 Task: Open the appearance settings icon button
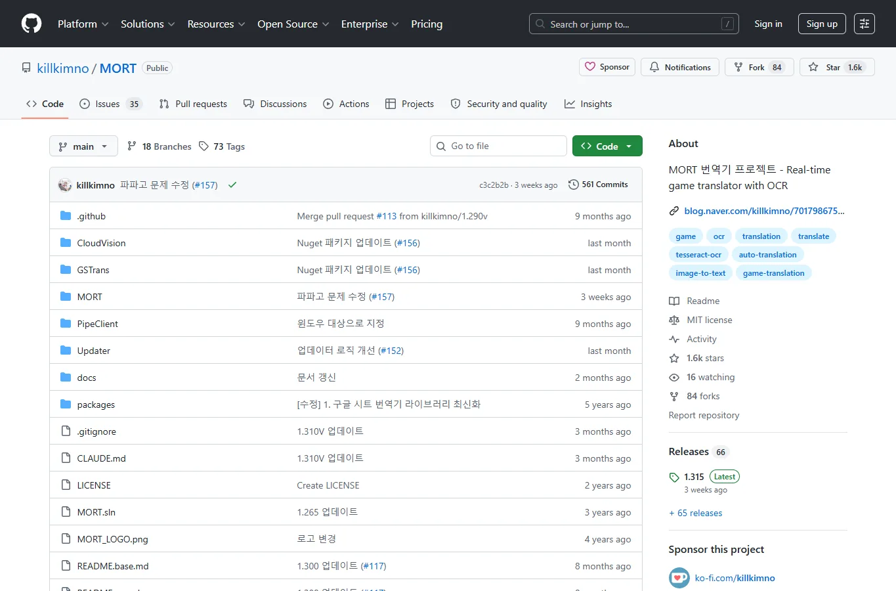click(x=864, y=24)
